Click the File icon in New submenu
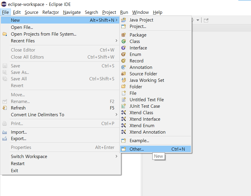 coord(123,93)
